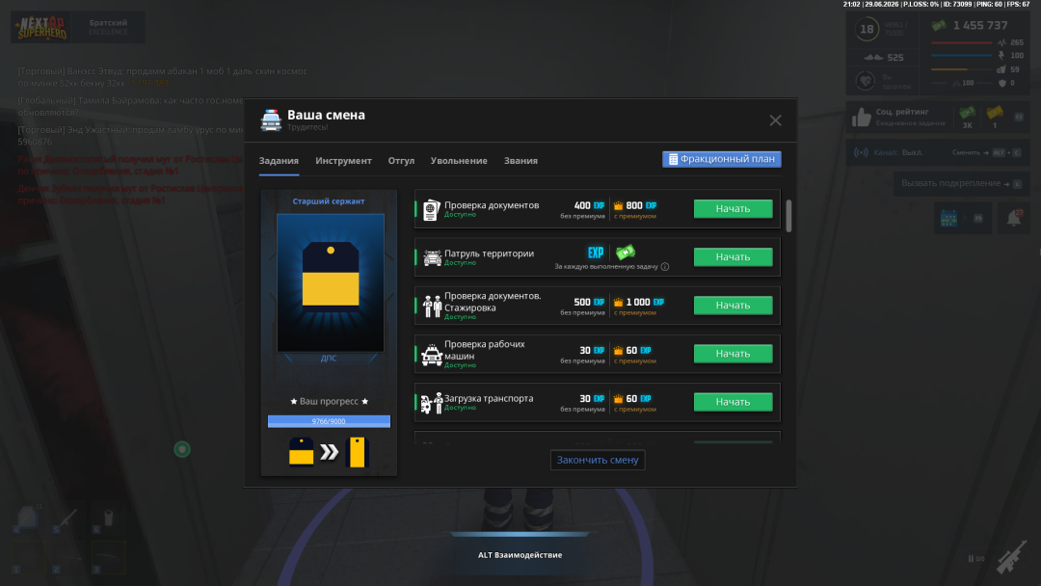Close the Ваша смена window
1041x586 pixels.
[x=775, y=120]
